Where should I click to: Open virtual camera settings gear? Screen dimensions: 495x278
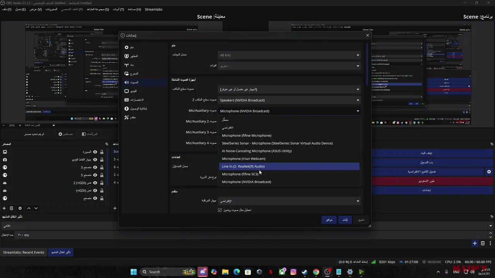pyautogui.click(x=489, y=172)
